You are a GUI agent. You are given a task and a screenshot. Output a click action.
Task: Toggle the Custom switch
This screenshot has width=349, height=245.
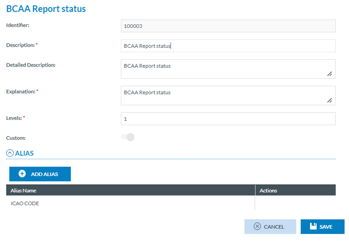click(128, 137)
